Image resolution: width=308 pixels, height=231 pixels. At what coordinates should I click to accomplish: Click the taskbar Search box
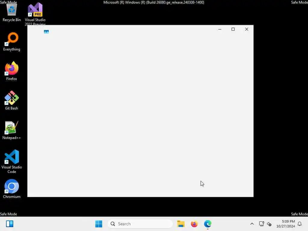tap(140, 224)
